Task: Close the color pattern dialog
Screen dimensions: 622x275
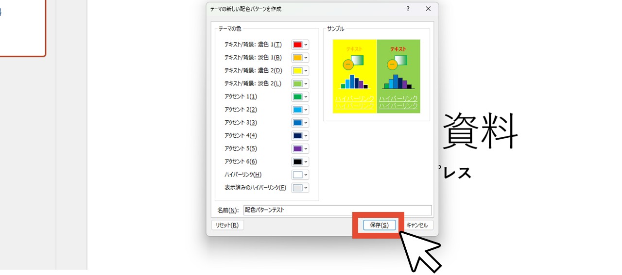Action: tap(428, 9)
